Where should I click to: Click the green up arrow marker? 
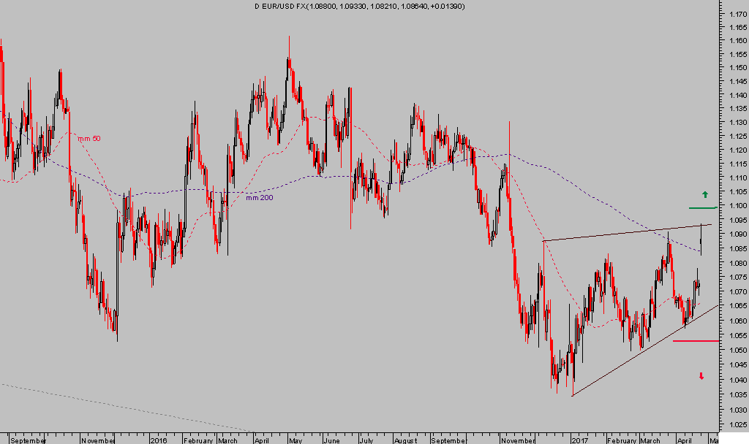pyautogui.click(x=705, y=194)
